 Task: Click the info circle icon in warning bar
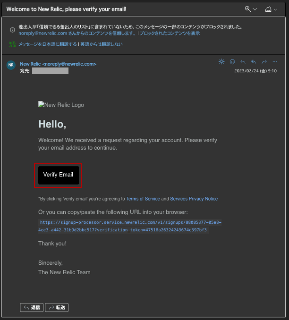tap(12, 30)
